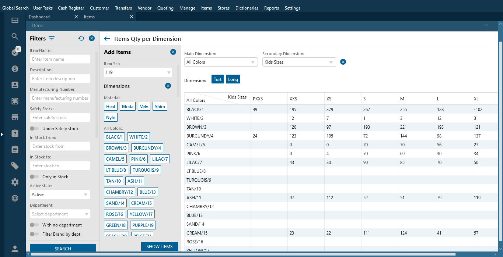Expand the Item Set dropdown
503x257 pixels.
click(x=138, y=72)
